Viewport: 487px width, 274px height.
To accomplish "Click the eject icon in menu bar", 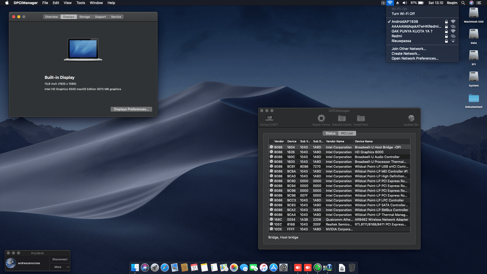I will [x=397, y=3].
